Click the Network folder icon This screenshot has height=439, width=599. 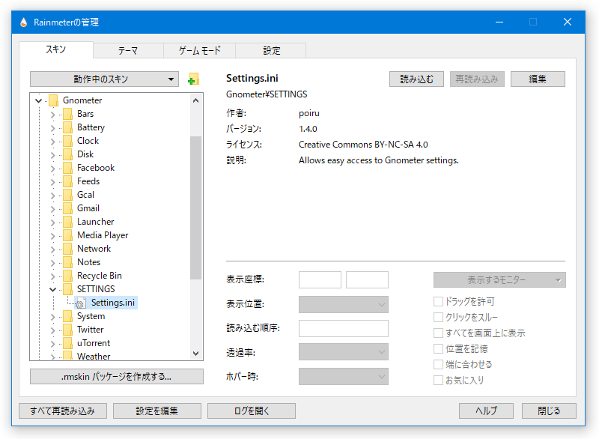67,249
